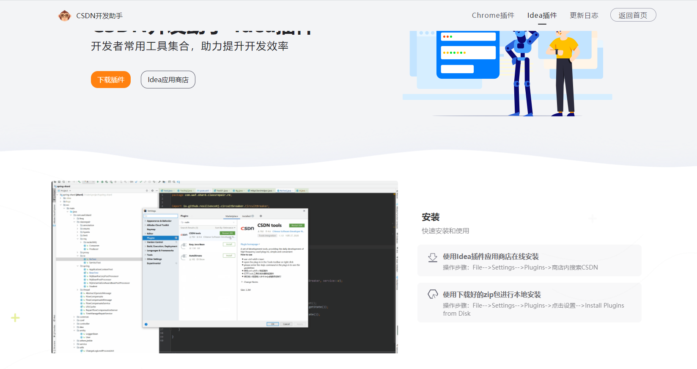Click the 返回首页 button

(x=633, y=15)
